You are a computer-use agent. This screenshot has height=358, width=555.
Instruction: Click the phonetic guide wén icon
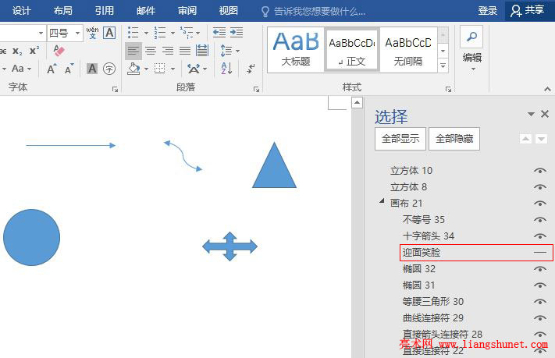[x=92, y=33]
